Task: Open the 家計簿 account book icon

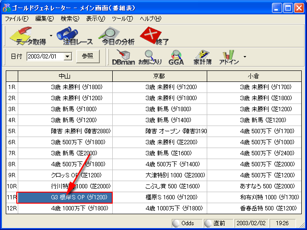Action: click(x=202, y=57)
